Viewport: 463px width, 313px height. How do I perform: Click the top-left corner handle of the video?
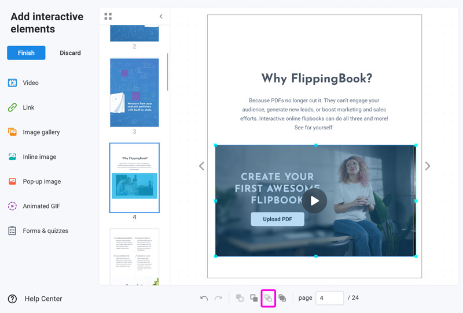[x=215, y=145]
